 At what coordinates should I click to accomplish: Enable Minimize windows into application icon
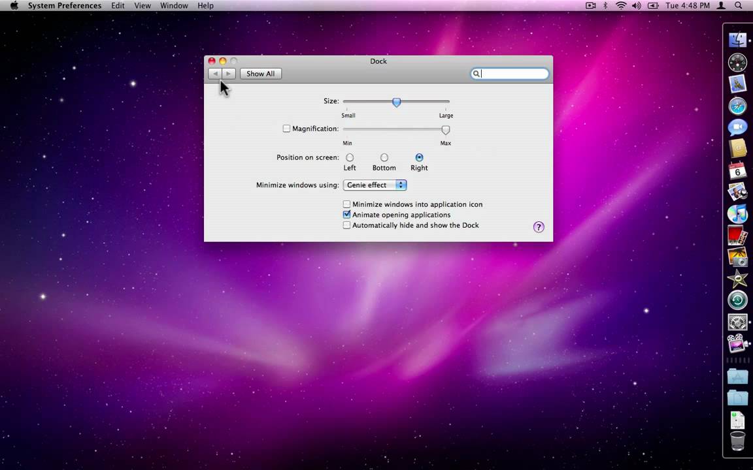[346, 204]
